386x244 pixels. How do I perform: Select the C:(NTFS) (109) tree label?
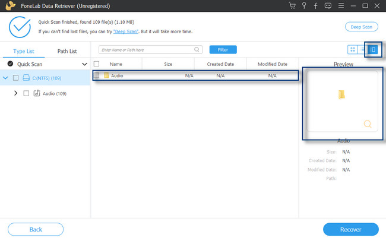(47, 78)
